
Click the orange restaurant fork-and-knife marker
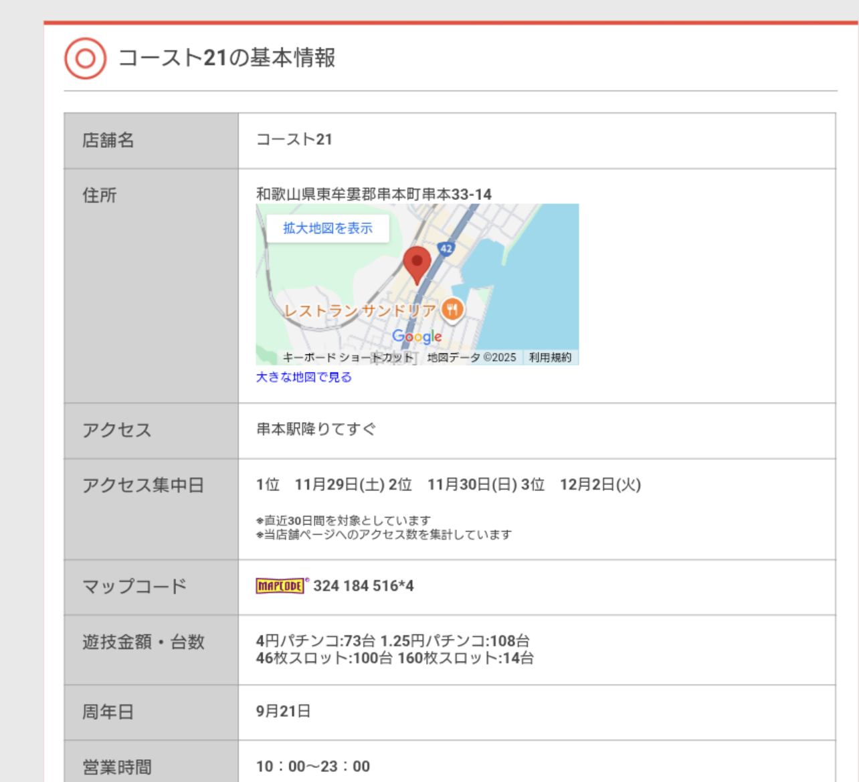tap(453, 309)
